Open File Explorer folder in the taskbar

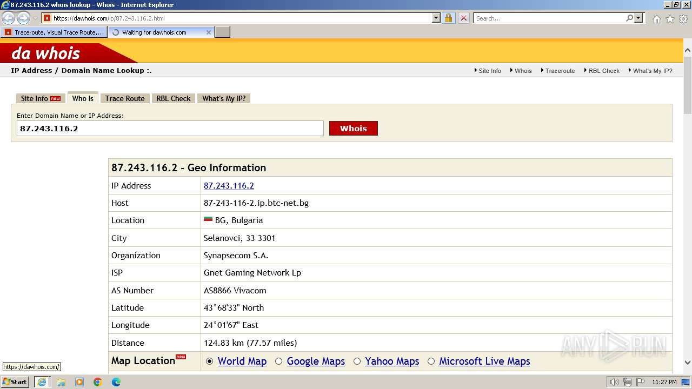pos(61,382)
